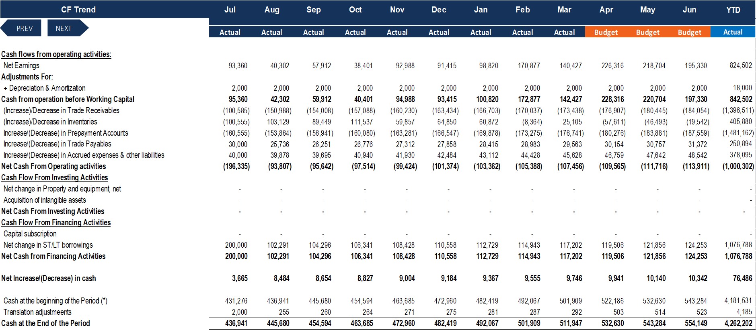Image resolution: width=756 pixels, height=330 pixels.
Task: Click Inventories value 111,537 for Oct
Action: 362,122
